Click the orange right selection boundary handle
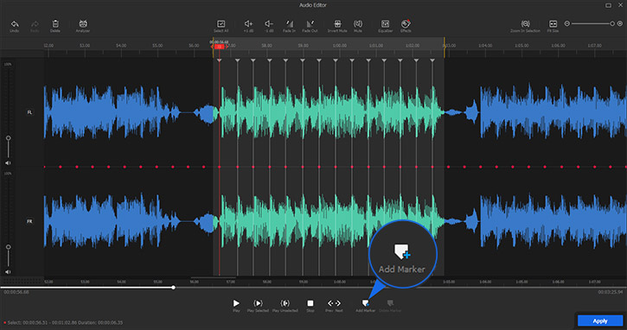Screen dimensions: 627x330 point(444,48)
